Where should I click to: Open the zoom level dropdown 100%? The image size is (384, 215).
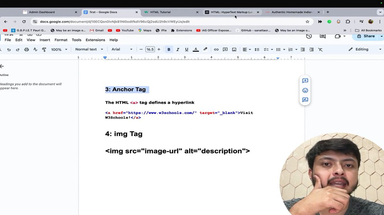coord(59,49)
